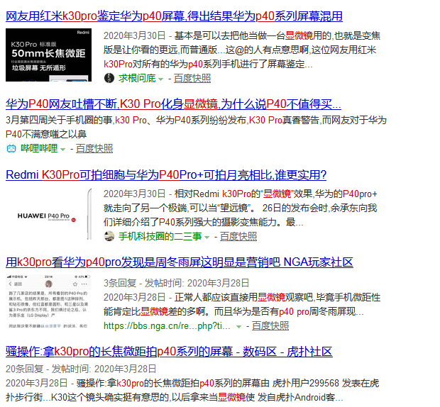Open Redmi K30Pro可拍细胞 result title

(166, 174)
